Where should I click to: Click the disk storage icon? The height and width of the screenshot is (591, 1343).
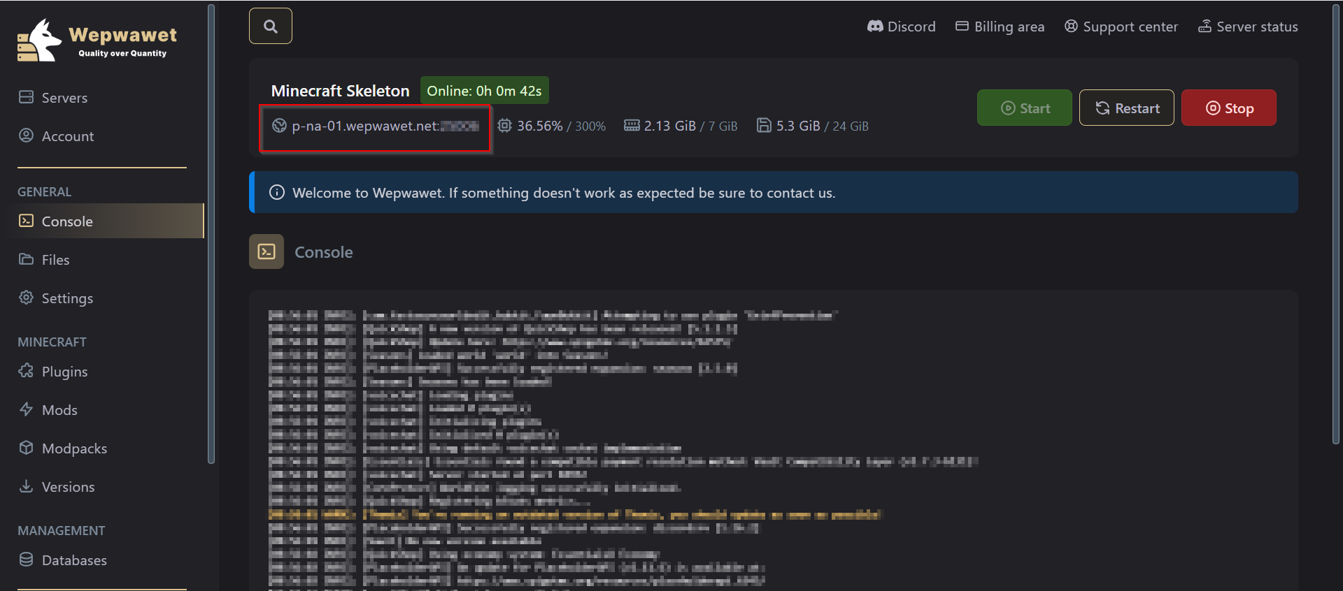point(764,126)
